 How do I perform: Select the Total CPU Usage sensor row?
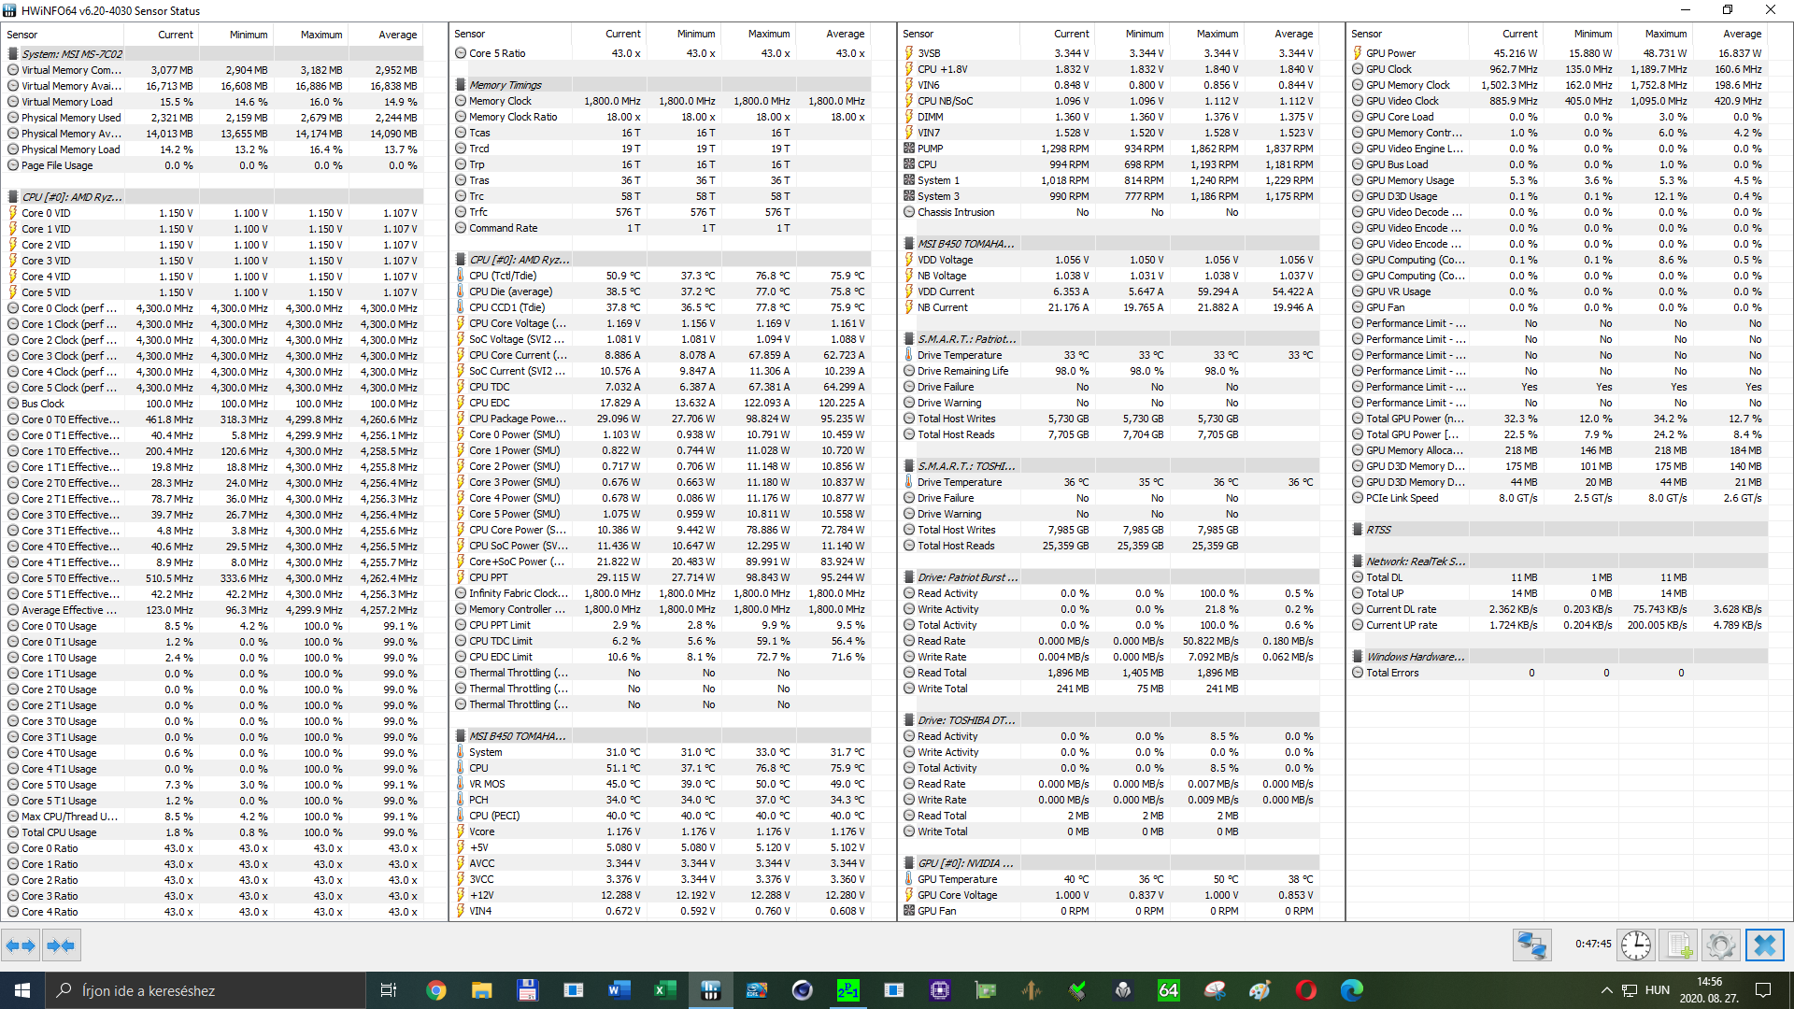59,832
